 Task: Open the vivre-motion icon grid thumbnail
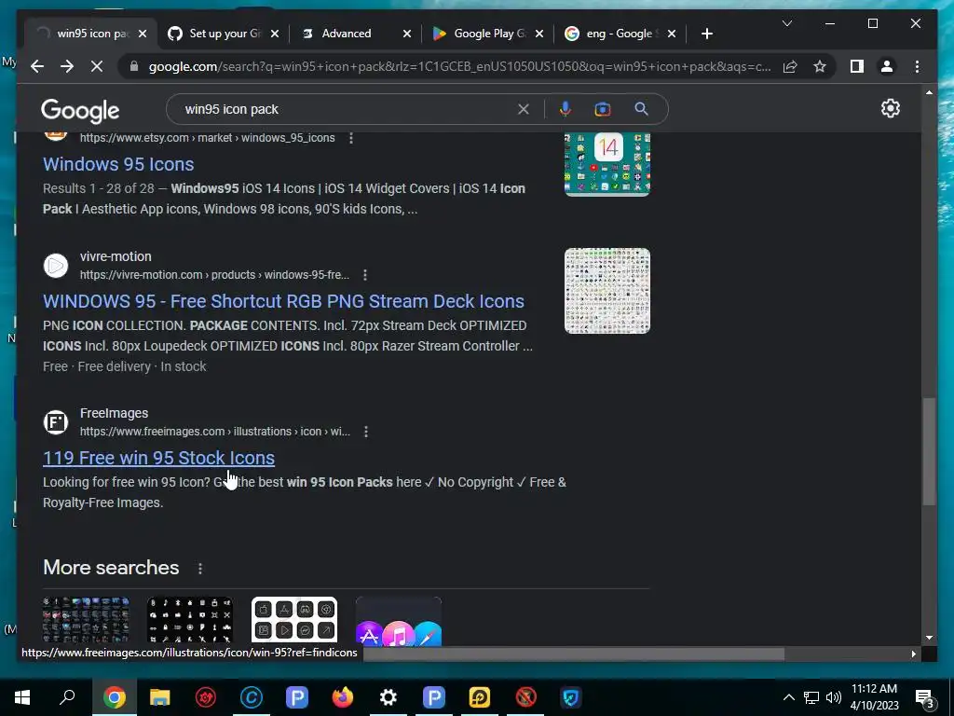tap(607, 291)
